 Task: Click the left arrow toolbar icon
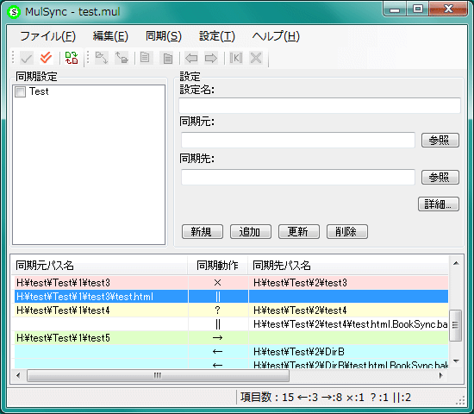(x=191, y=58)
